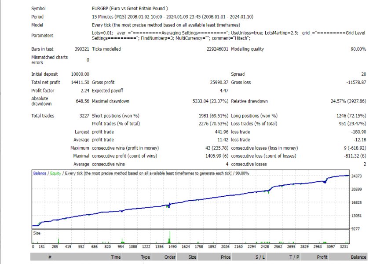Click the # column header

(x=50, y=257)
